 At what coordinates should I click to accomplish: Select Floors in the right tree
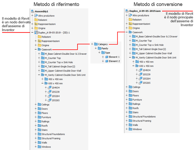coord(135,95)
